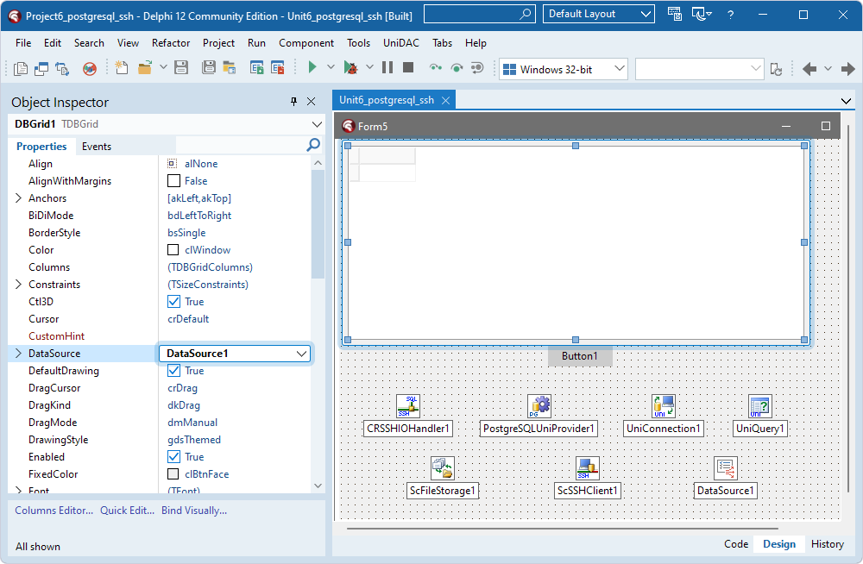
Task: Click the Pause icon in toolbar
Action: point(387,68)
